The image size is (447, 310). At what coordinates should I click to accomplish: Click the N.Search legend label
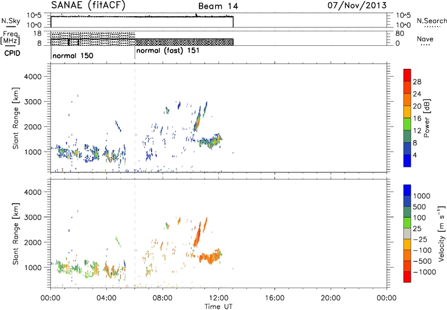tap(431, 21)
